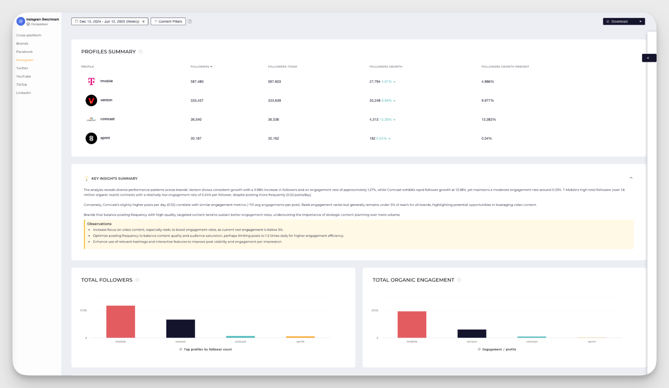669x388 pixels.
Task: Go to LinkedIn in the sidebar
Action: pyautogui.click(x=23, y=93)
